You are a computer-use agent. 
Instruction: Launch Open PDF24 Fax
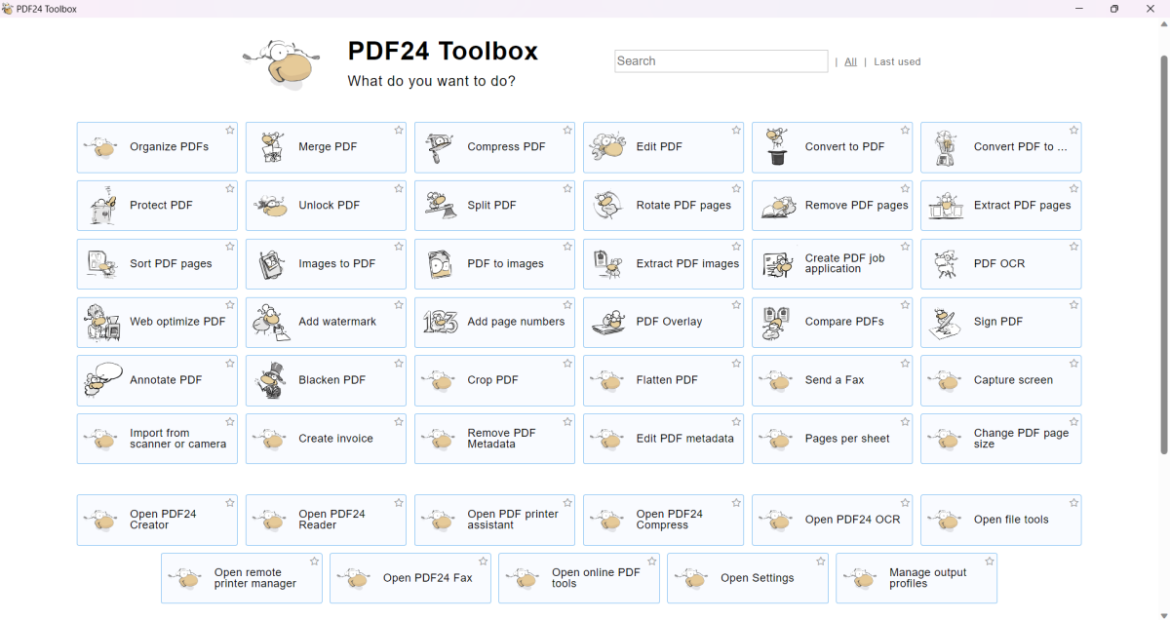tap(409, 578)
